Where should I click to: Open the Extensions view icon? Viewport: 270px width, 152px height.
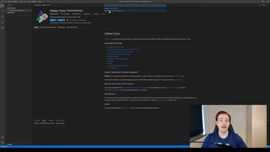[x=3, y=27]
